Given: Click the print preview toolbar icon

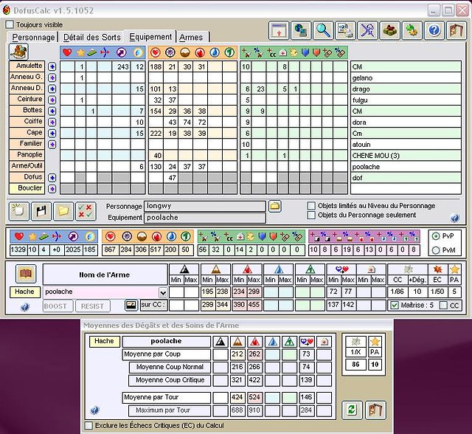Looking at the screenshot, I should pos(345,30).
